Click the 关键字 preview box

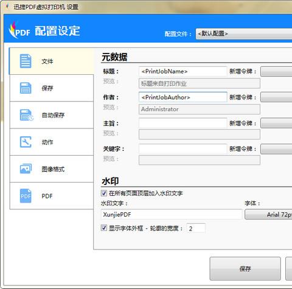pyautogui.click(x=200, y=160)
